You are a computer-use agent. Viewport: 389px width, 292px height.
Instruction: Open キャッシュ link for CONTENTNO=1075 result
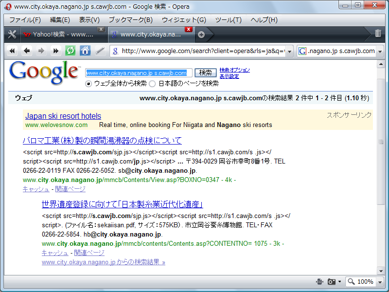click(55, 253)
